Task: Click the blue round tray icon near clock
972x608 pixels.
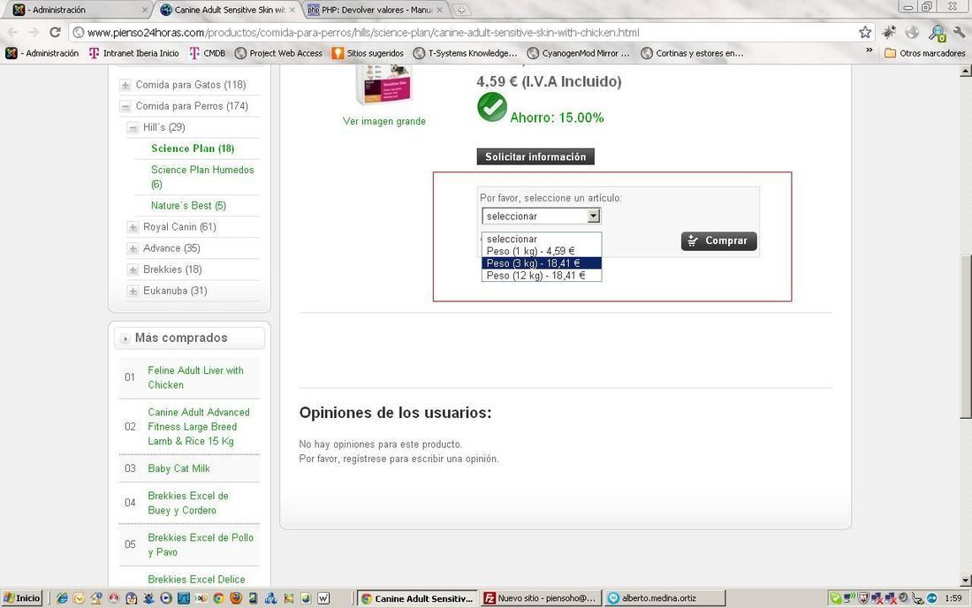Action: (x=931, y=598)
